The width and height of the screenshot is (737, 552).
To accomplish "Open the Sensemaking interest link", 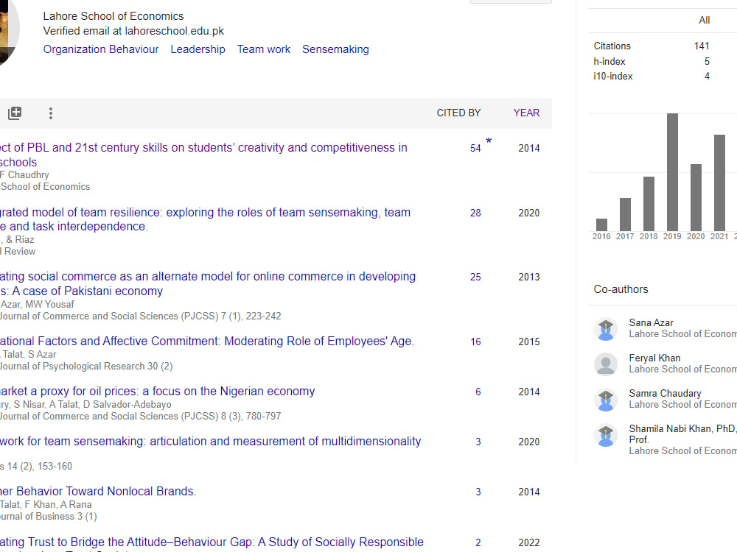I will coord(335,49).
